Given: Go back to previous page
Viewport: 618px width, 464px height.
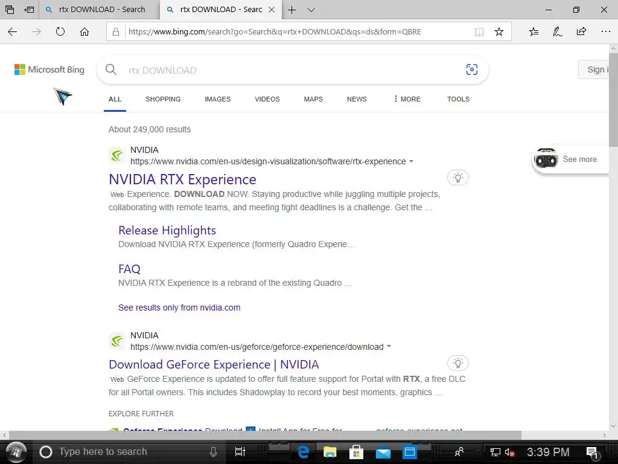Looking at the screenshot, I should coord(13,31).
